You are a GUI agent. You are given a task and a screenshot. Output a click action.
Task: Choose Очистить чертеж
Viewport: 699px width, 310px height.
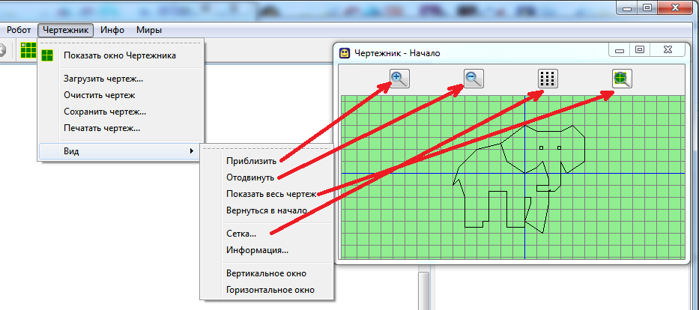click(x=121, y=95)
